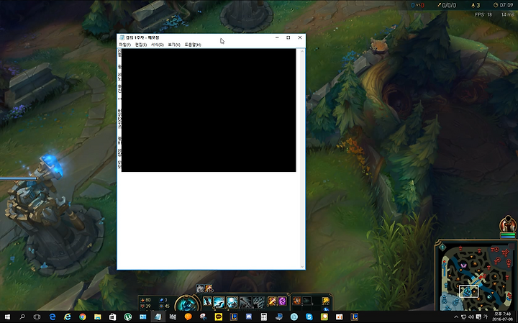Open Windows taskbar search
518x323 pixels.
pyautogui.click(x=22, y=317)
